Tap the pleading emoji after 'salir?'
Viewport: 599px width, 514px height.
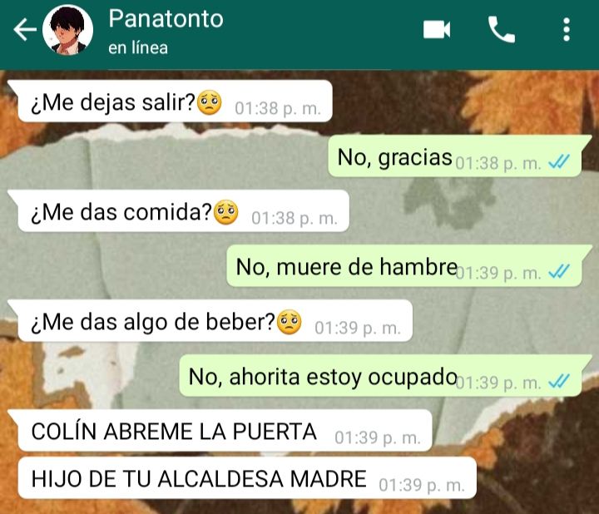click(209, 102)
